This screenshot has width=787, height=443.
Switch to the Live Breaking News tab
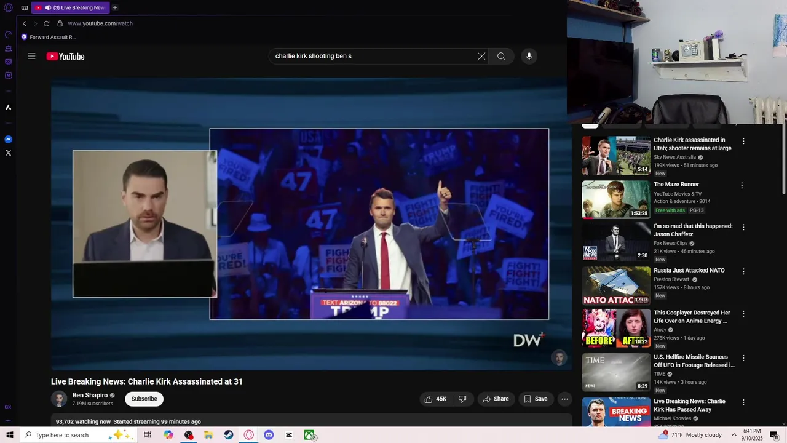70,7
